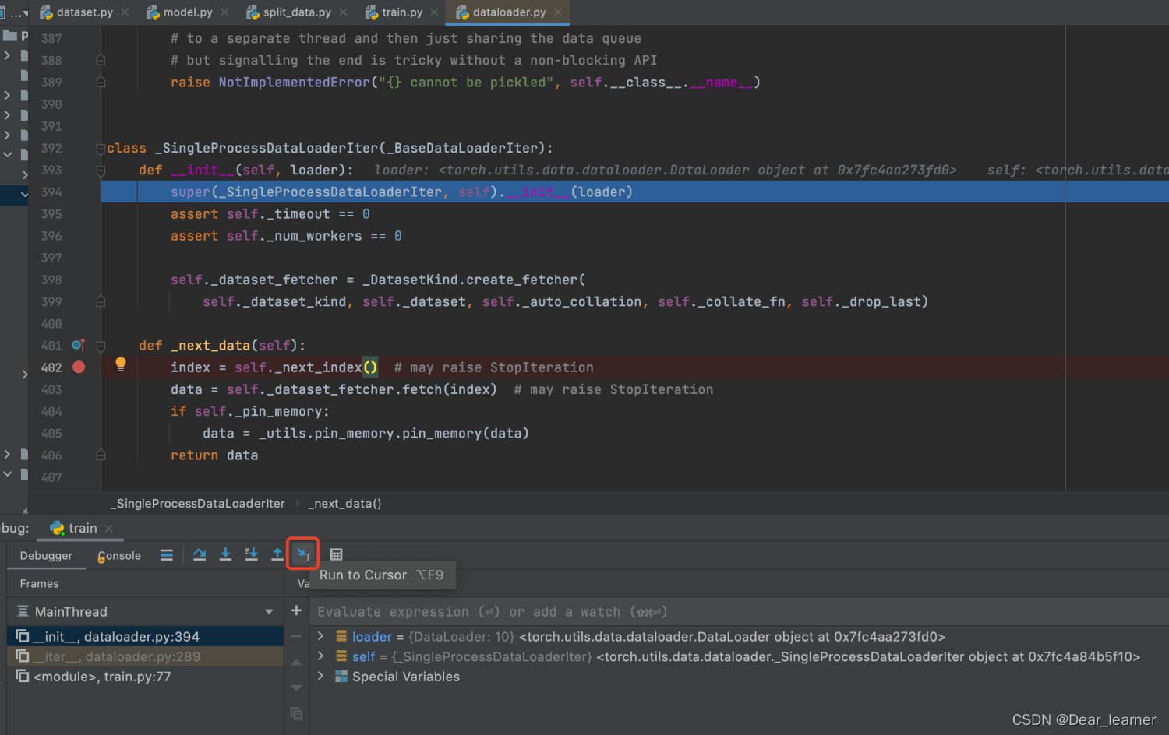Close the train.py editor tab
This screenshot has width=1169, height=735.
click(x=434, y=12)
